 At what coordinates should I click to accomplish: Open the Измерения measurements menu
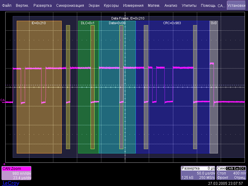[133, 6]
